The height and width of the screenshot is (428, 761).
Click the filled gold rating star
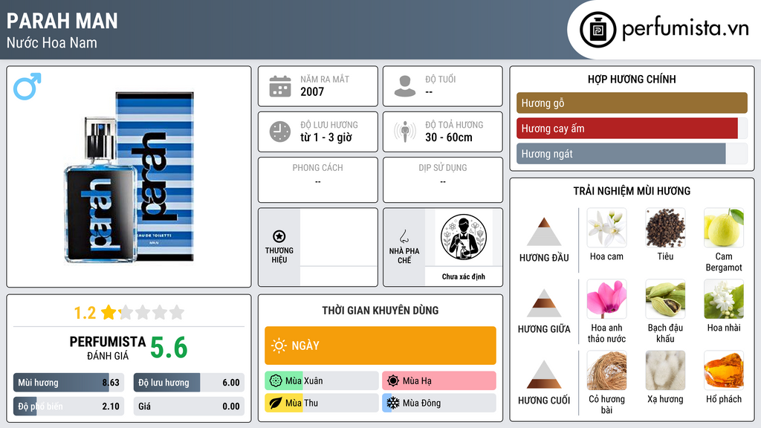point(109,312)
